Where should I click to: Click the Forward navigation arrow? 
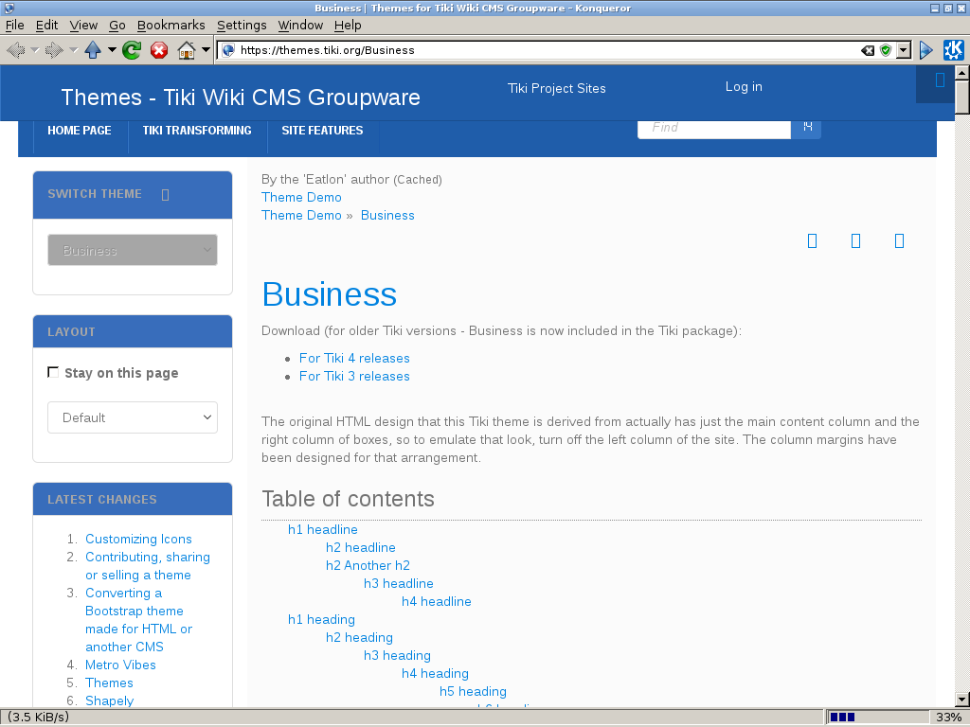(54, 50)
